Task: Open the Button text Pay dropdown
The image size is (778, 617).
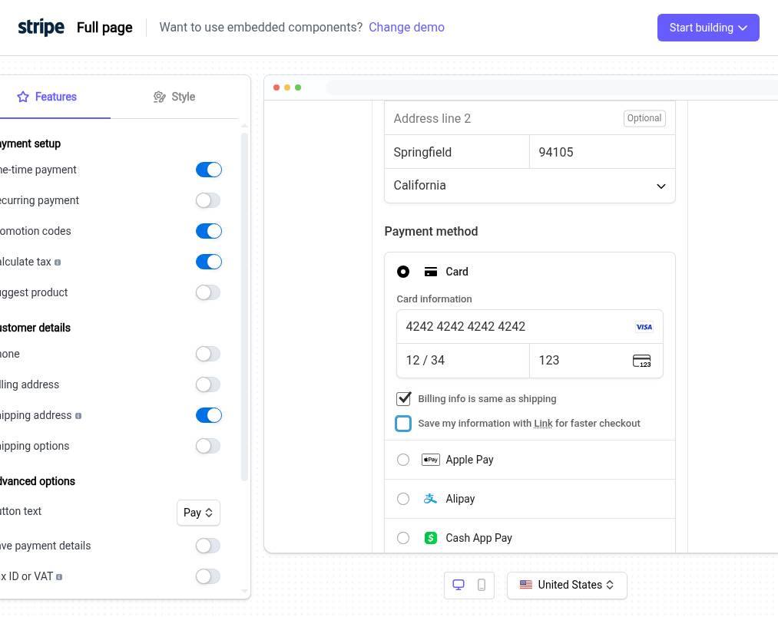Action: [x=198, y=513]
